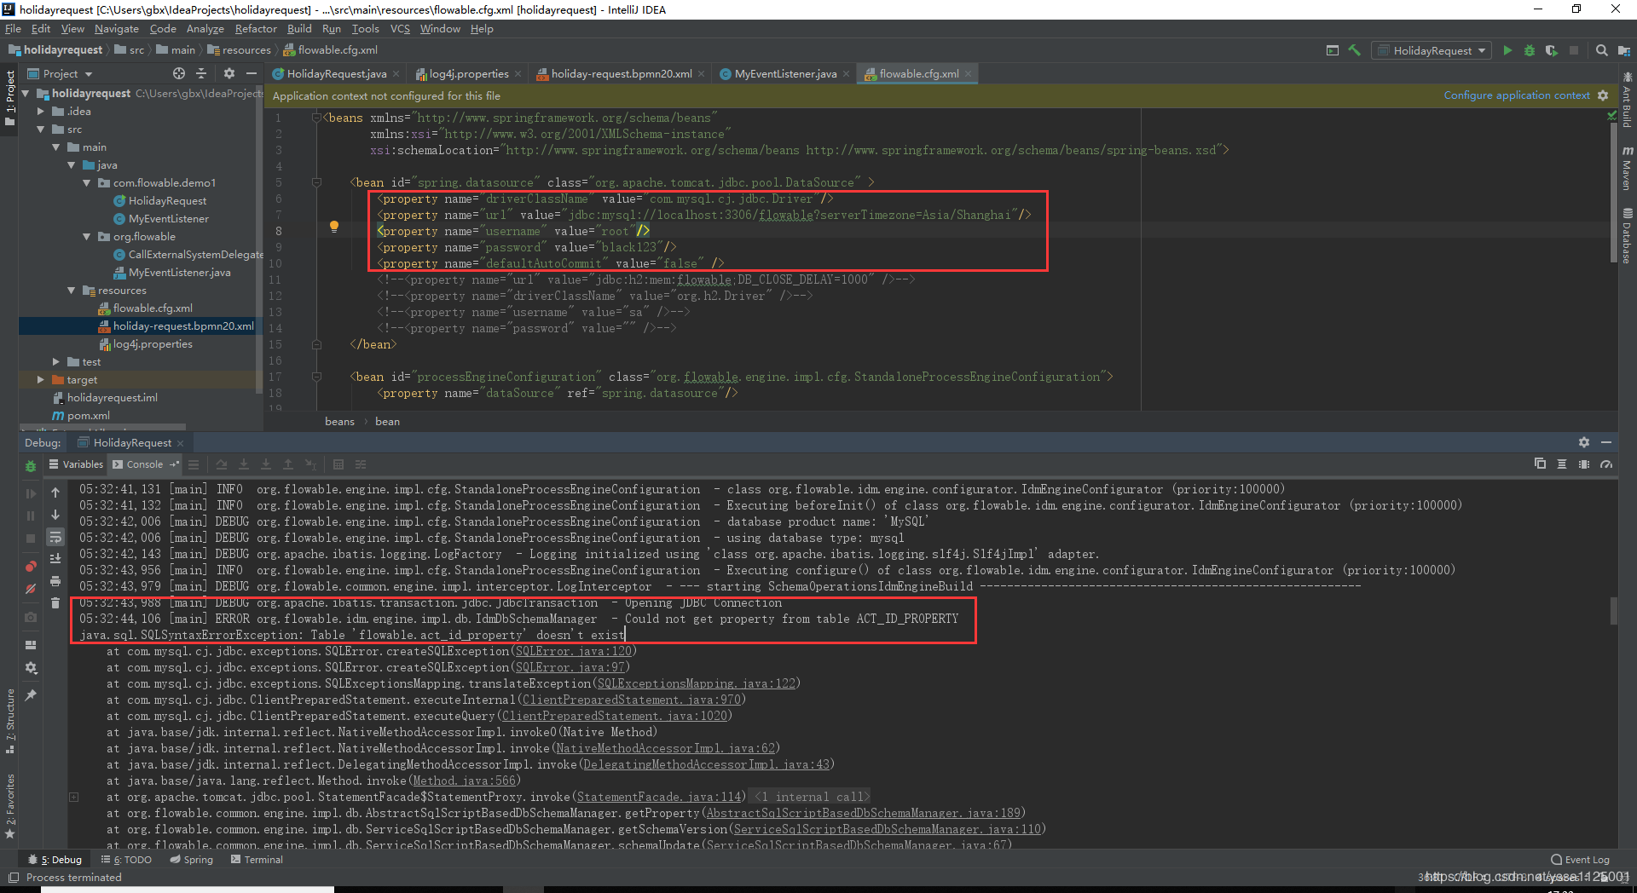Restore debugger layout icon right of console
This screenshot has width=1637, height=893.
click(x=1540, y=464)
